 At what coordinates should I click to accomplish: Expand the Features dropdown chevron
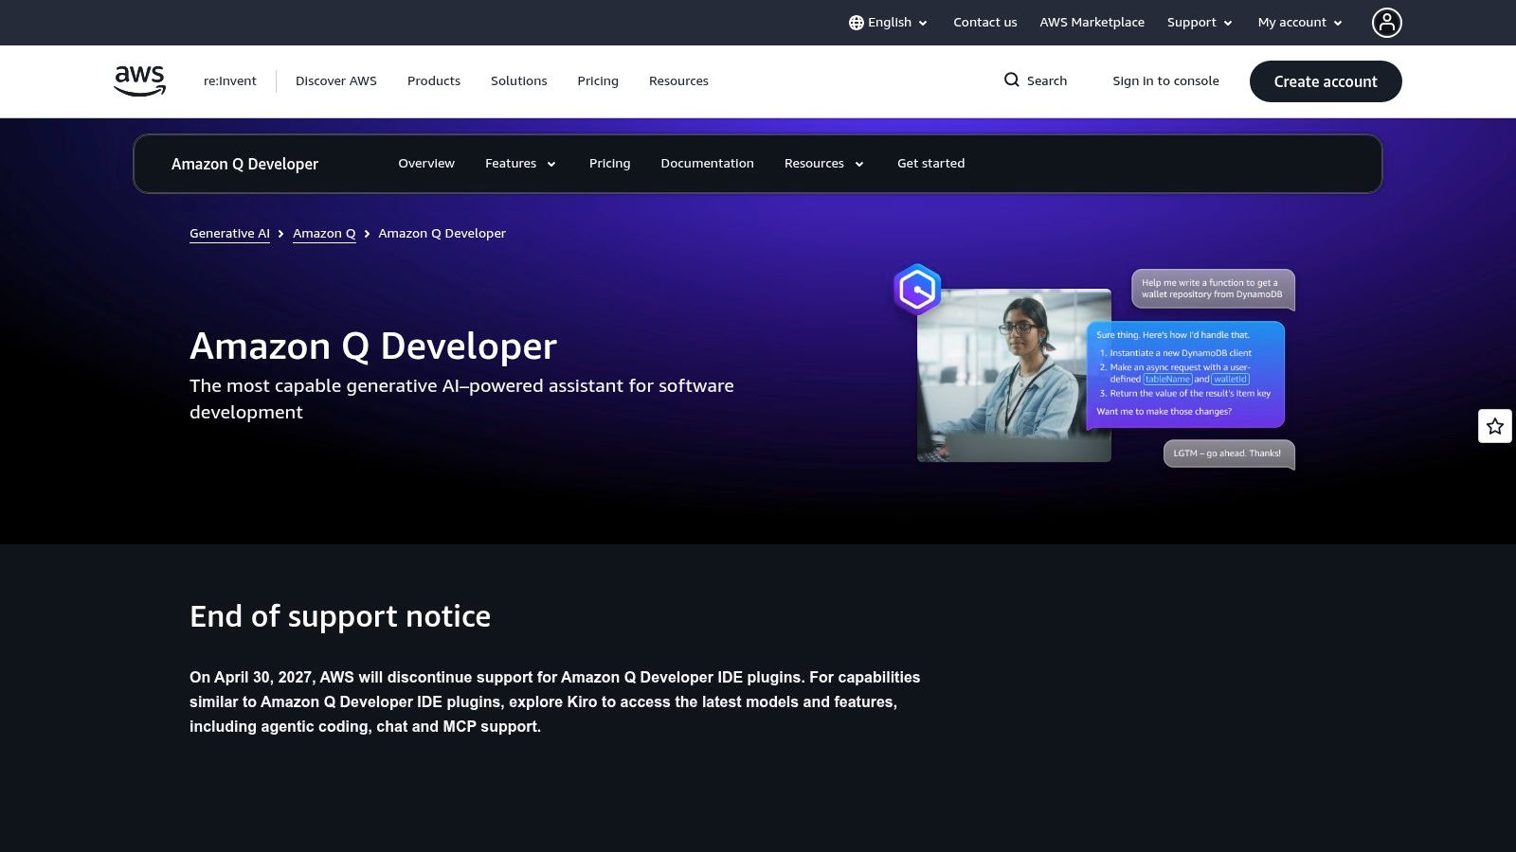click(551, 164)
